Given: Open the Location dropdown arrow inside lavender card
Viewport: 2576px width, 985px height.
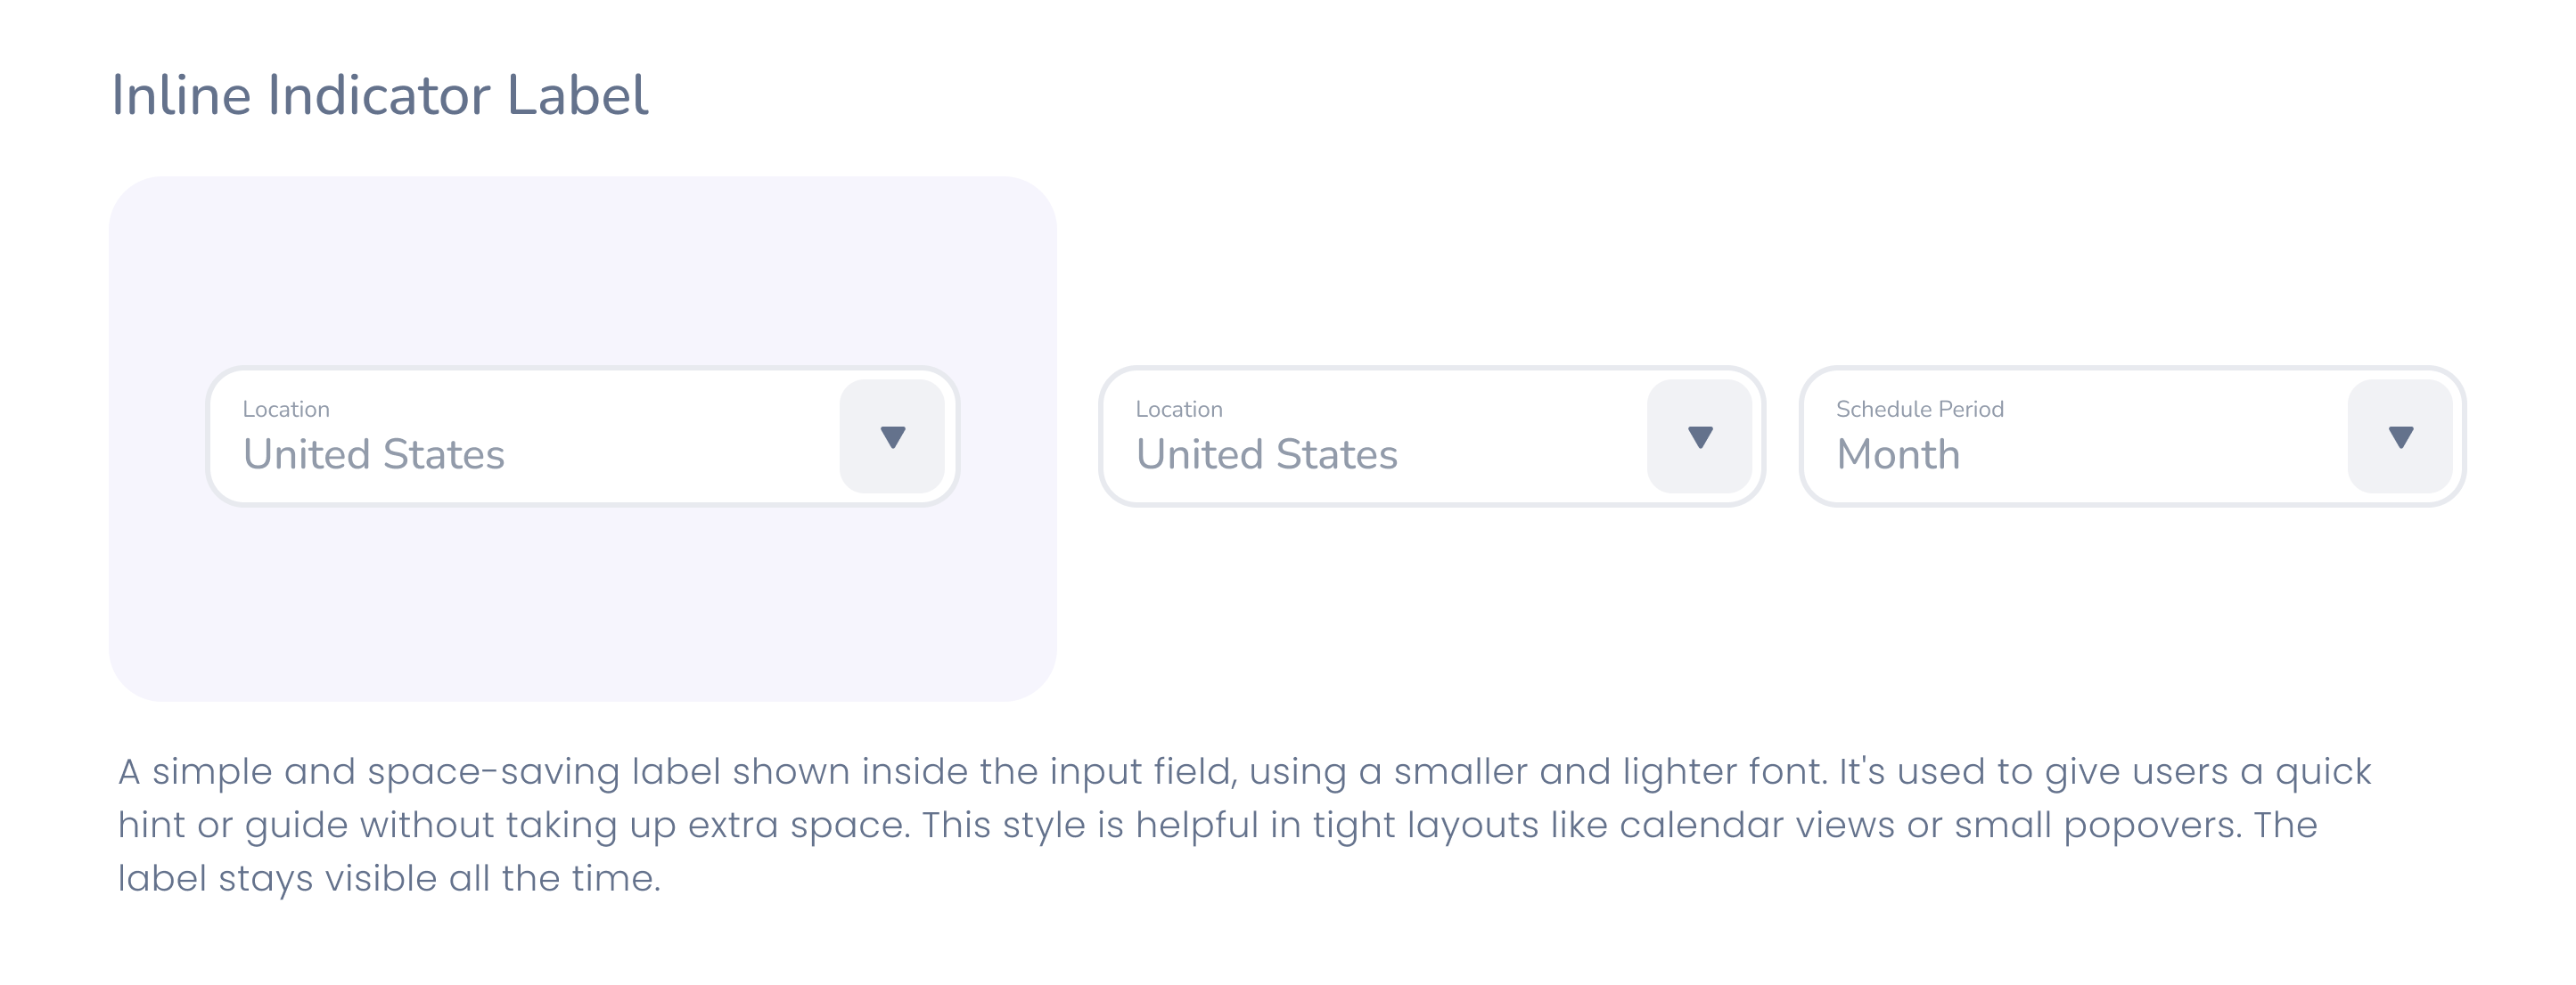Looking at the screenshot, I should (x=892, y=436).
